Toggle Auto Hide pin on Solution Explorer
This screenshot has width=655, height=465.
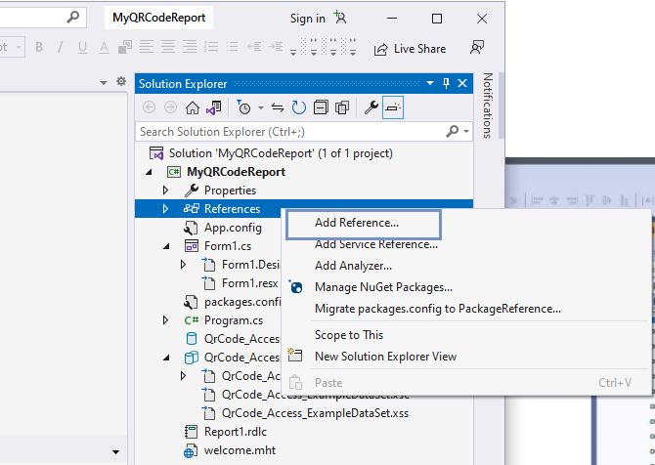(446, 83)
